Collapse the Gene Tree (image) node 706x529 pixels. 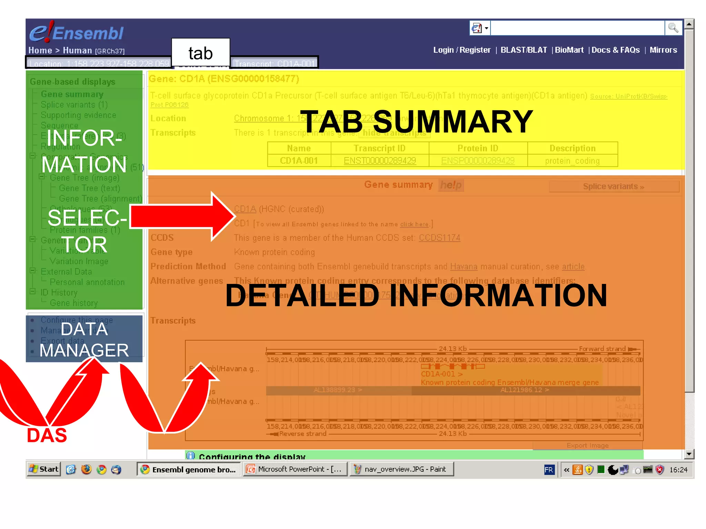pos(42,176)
